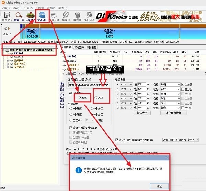
Task: Click New Partition (新建分区) toolbar icon
Action: (54, 17)
